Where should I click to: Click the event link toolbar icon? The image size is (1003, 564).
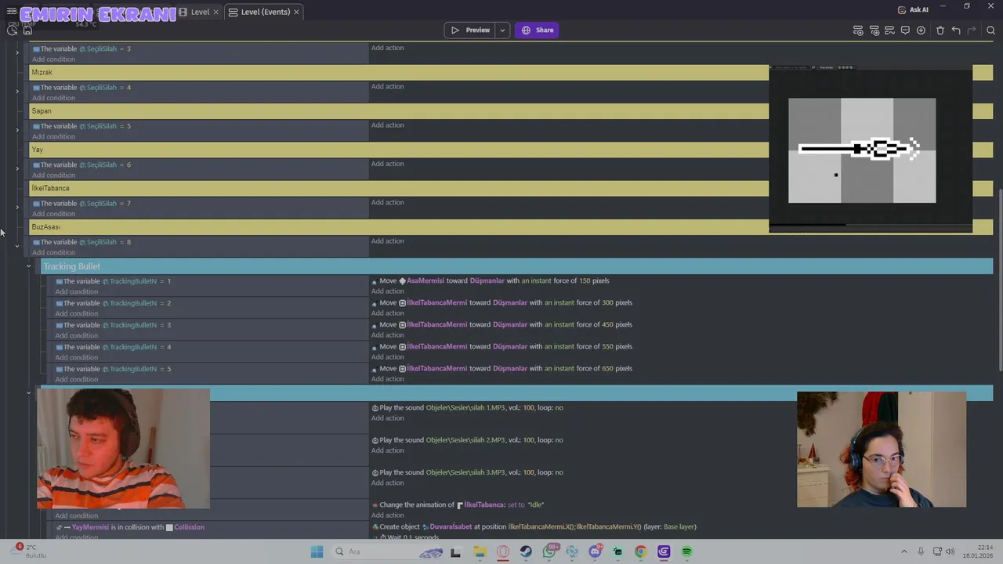coord(889,31)
